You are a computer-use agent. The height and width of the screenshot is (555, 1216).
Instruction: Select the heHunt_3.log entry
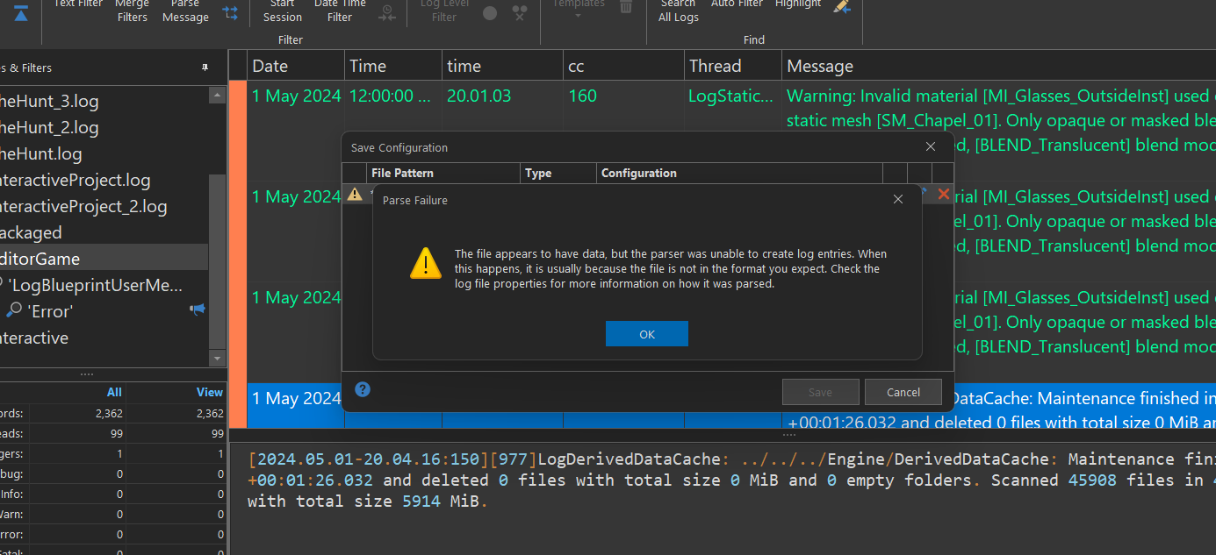click(x=49, y=101)
